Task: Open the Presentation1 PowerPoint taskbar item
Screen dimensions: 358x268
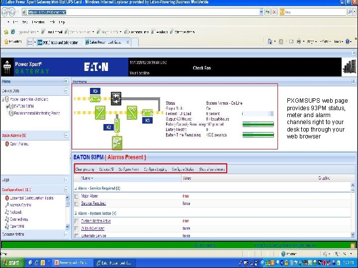Action: 73,263
